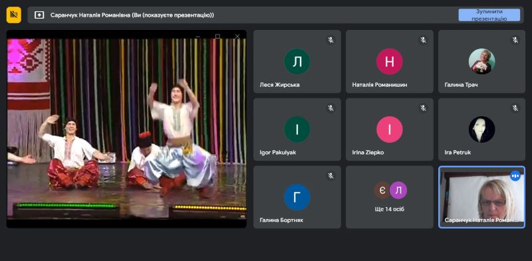Screen dimensions: 532x261
Task: Click the 'Ira Petruk' name label
Action: pos(458,153)
